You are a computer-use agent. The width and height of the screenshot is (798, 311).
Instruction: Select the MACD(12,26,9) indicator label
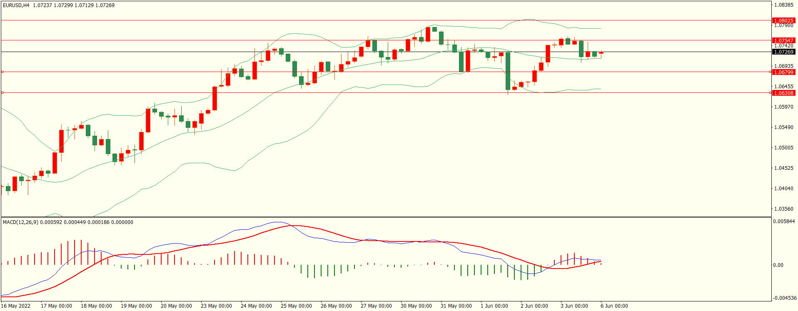pos(21,222)
